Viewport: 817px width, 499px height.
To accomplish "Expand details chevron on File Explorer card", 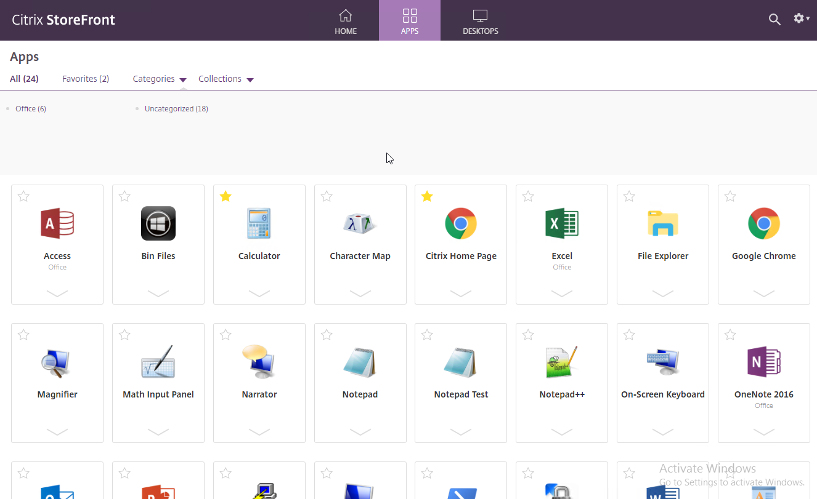I will tap(663, 293).
